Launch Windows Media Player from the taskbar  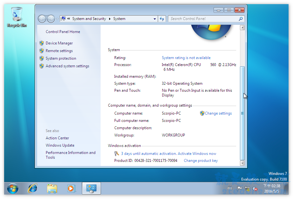coord(71,188)
